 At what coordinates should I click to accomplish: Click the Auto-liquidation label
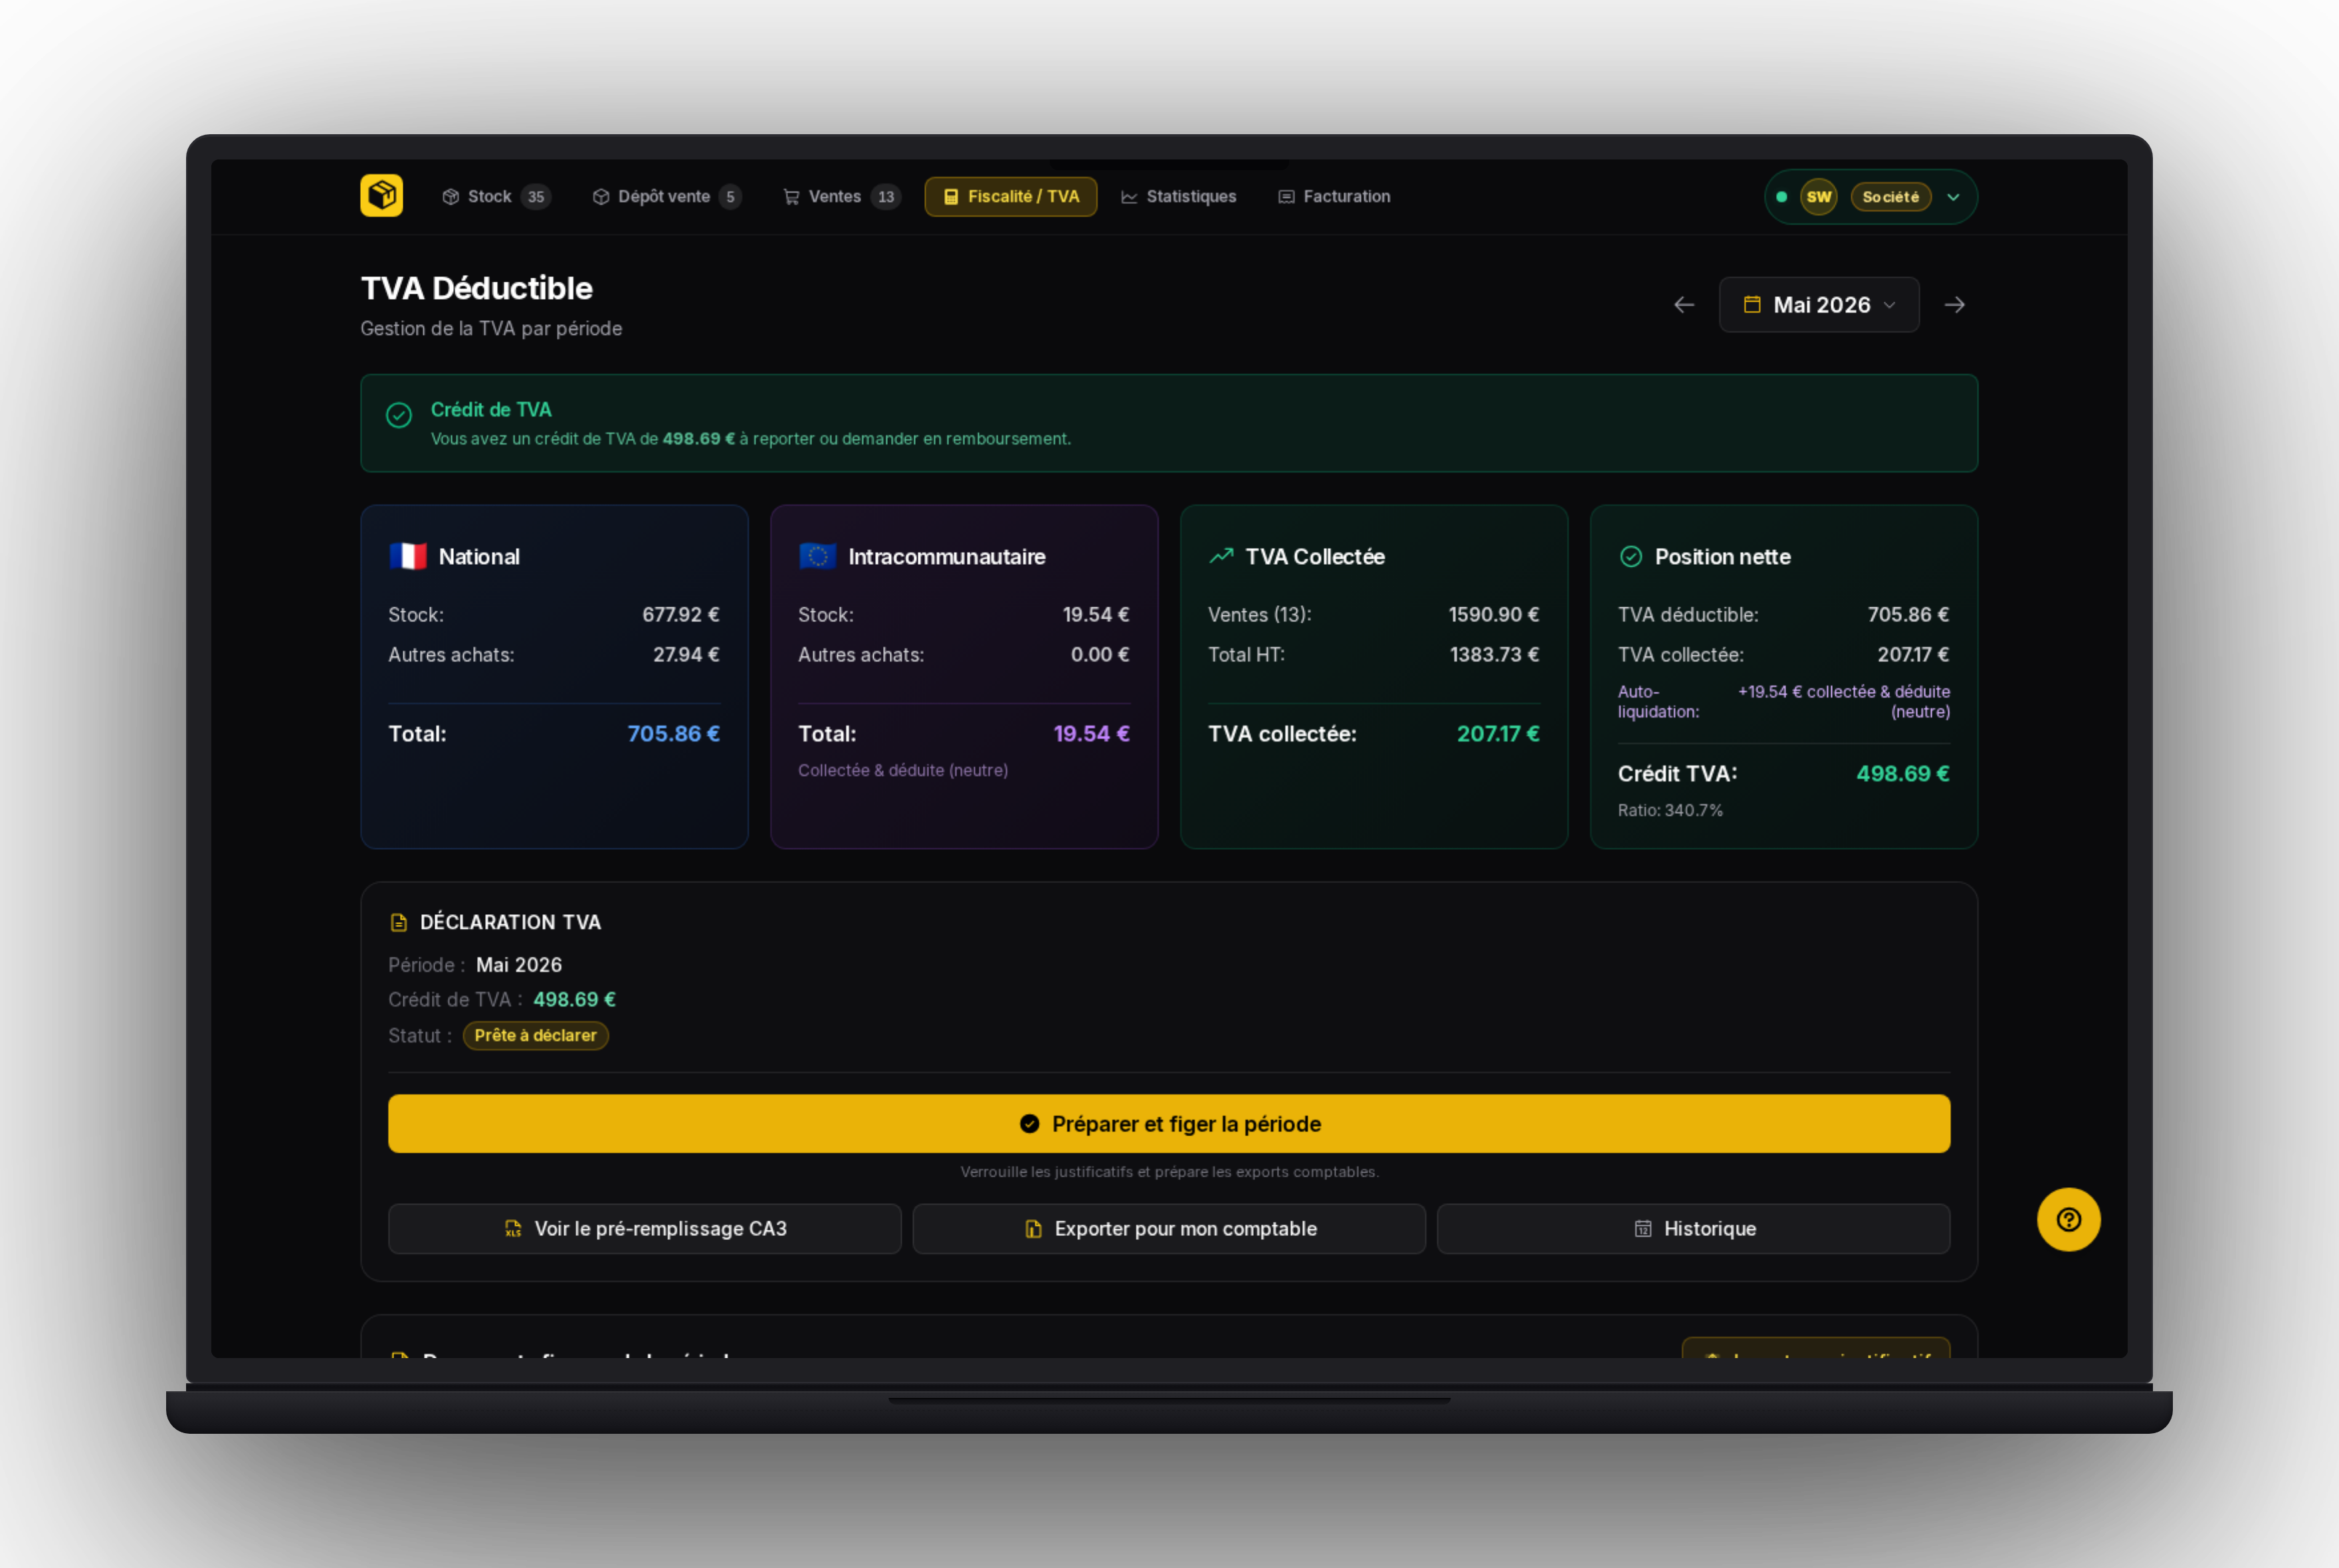pyautogui.click(x=1658, y=701)
